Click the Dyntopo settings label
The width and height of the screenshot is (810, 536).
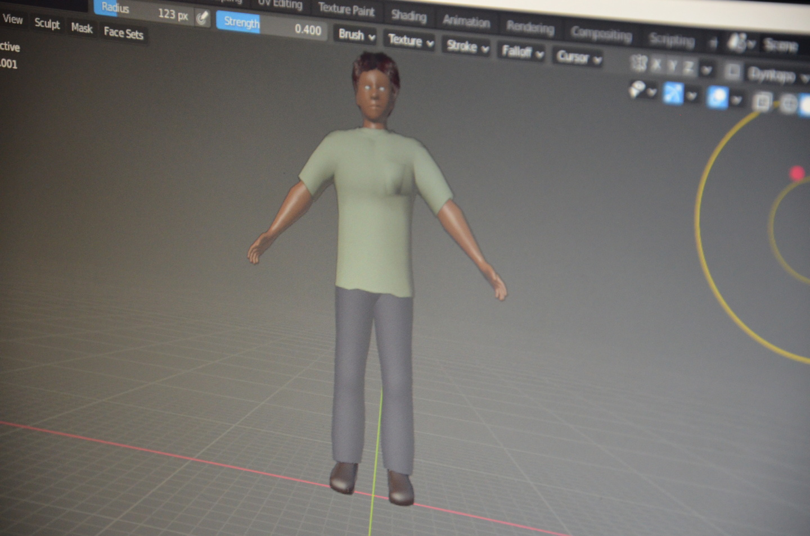[772, 74]
